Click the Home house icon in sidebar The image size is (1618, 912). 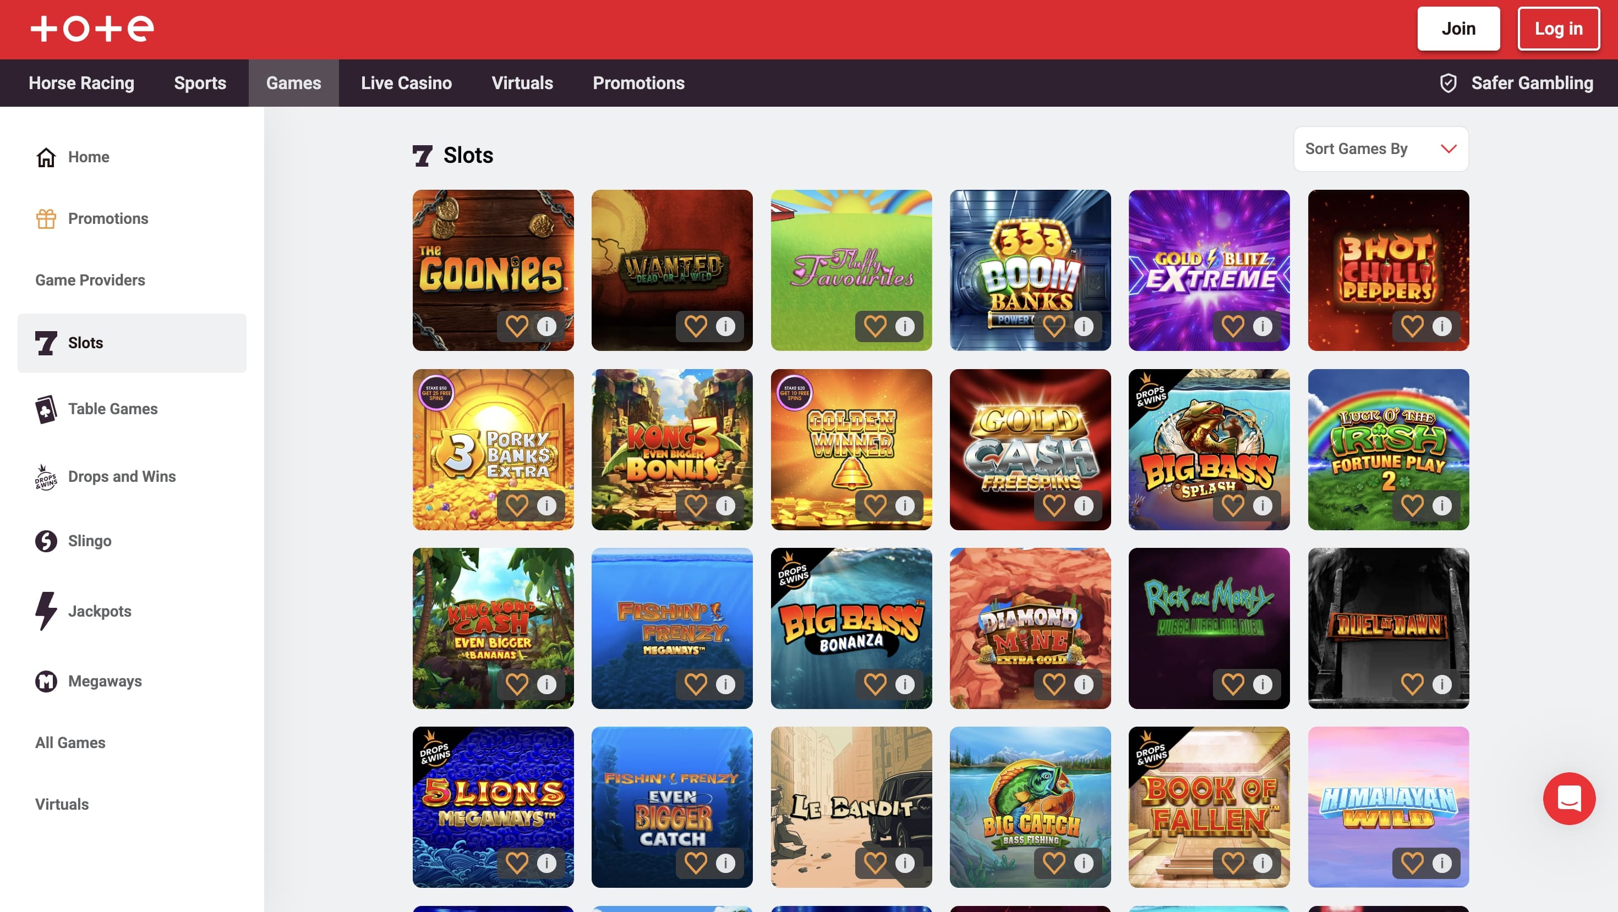tap(46, 157)
